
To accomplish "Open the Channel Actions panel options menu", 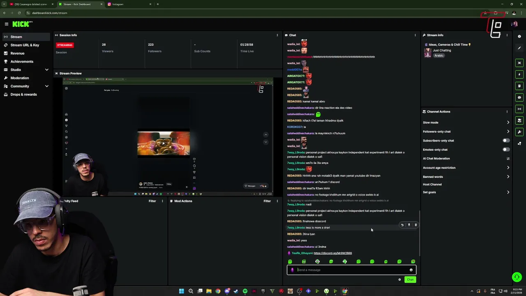I will pyautogui.click(x=507, y=111).
